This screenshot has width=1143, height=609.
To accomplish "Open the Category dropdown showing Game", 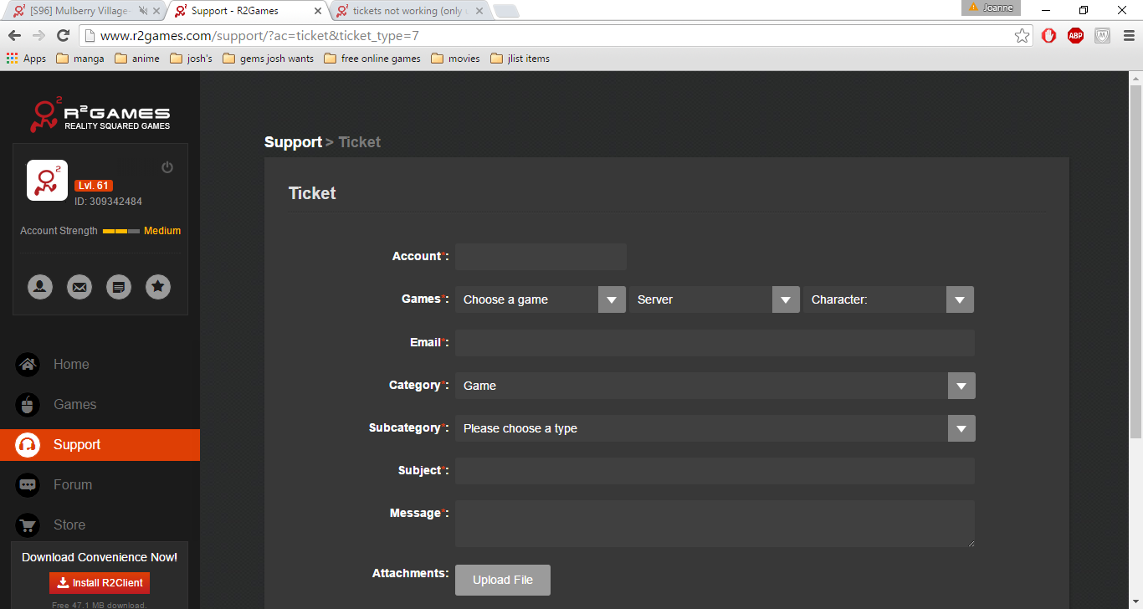I will click(715, 386).
